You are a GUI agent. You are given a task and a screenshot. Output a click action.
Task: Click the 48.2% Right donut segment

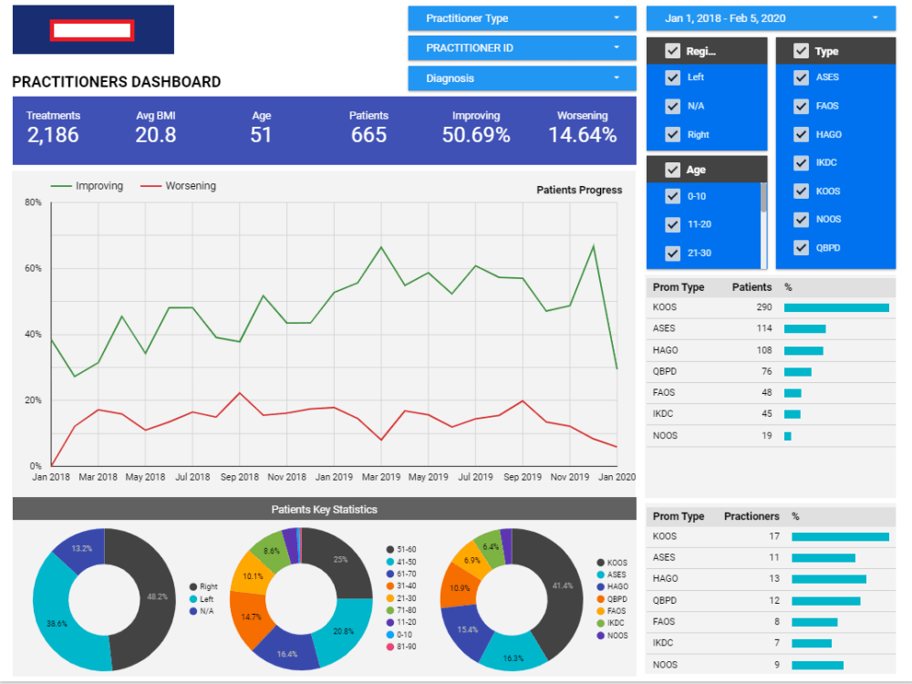[157, 596]
